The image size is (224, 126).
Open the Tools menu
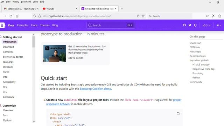35,2
